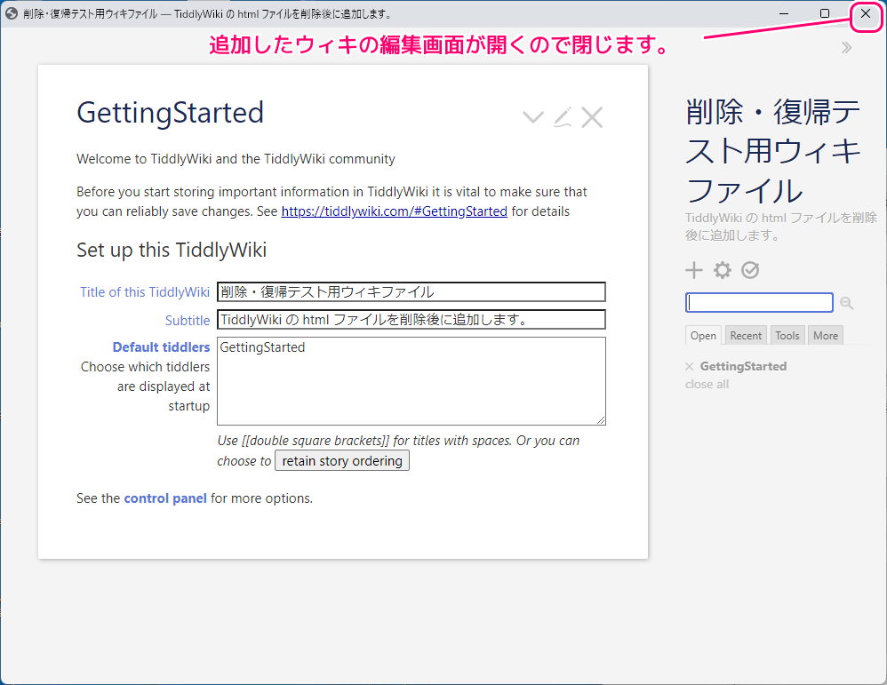Screen dimensions: 887x685
Task: Follow the tiddlywiki.com GettingStarted link
Action: (x=394, y=211)
